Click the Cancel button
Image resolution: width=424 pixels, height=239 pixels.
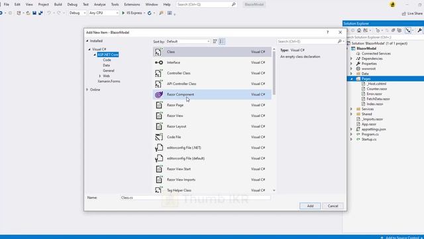pos(333,206)
